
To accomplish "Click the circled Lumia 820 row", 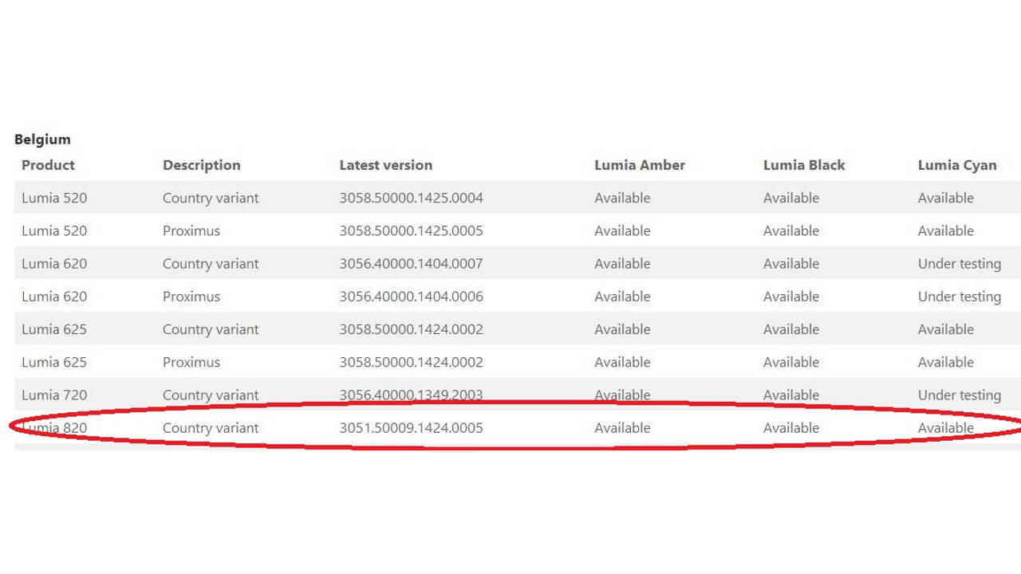I will [54, 427].
